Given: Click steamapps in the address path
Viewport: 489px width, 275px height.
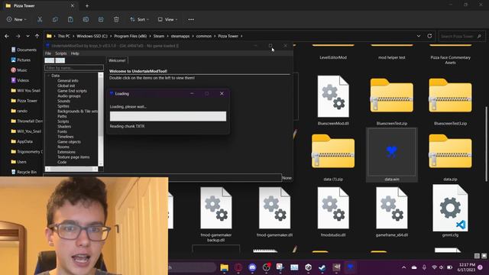Looking at the screenshot, I should point(180,36).
